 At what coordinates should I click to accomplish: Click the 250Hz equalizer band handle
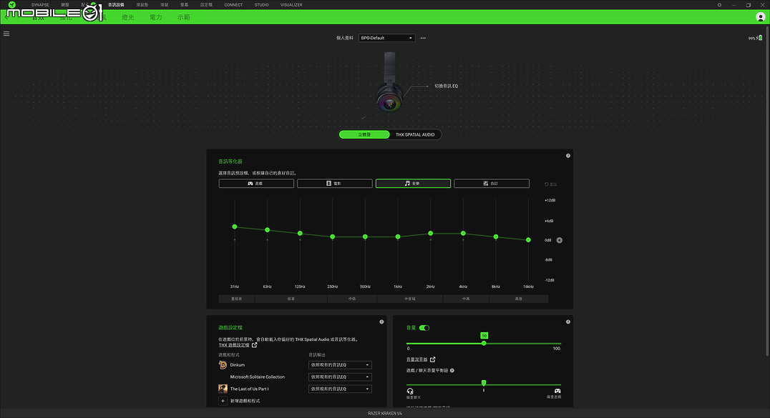coord(333,237)
